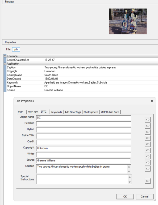
Task: Click the undo icon beside Caption field
Action: (x=148, y=169)
